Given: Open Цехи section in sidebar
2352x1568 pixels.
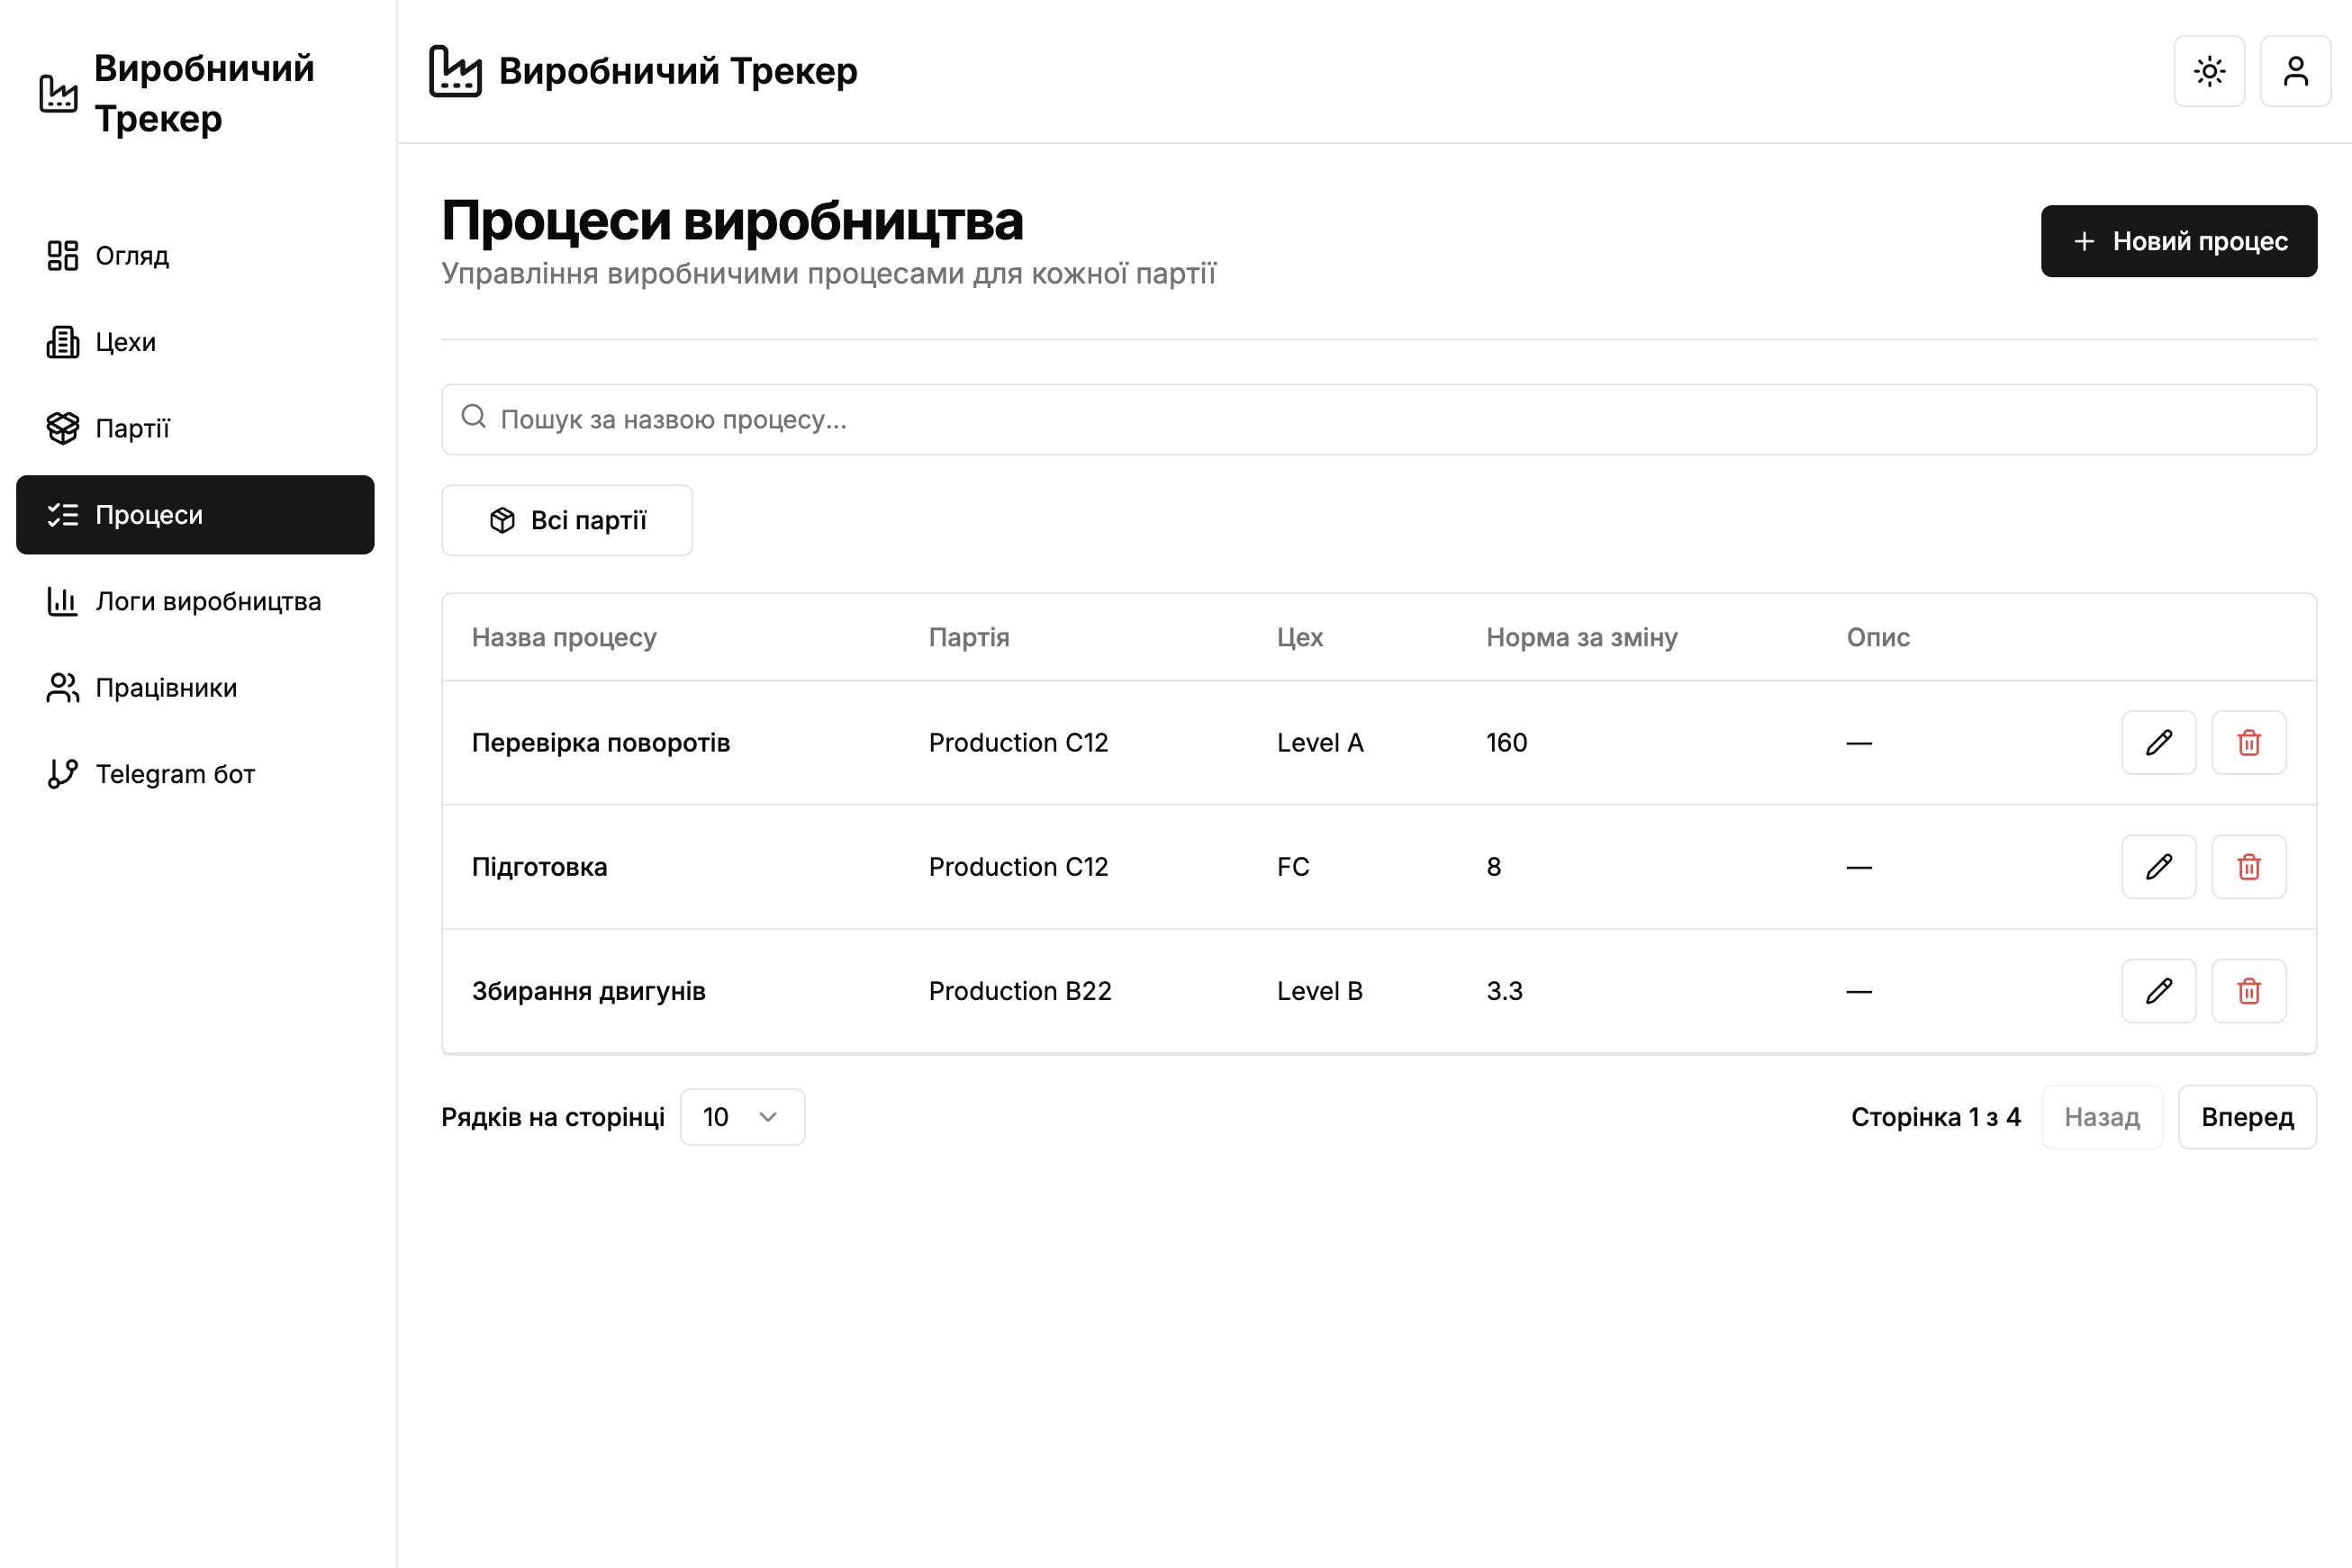Looking at the screenshot, I should click(125, 342).
